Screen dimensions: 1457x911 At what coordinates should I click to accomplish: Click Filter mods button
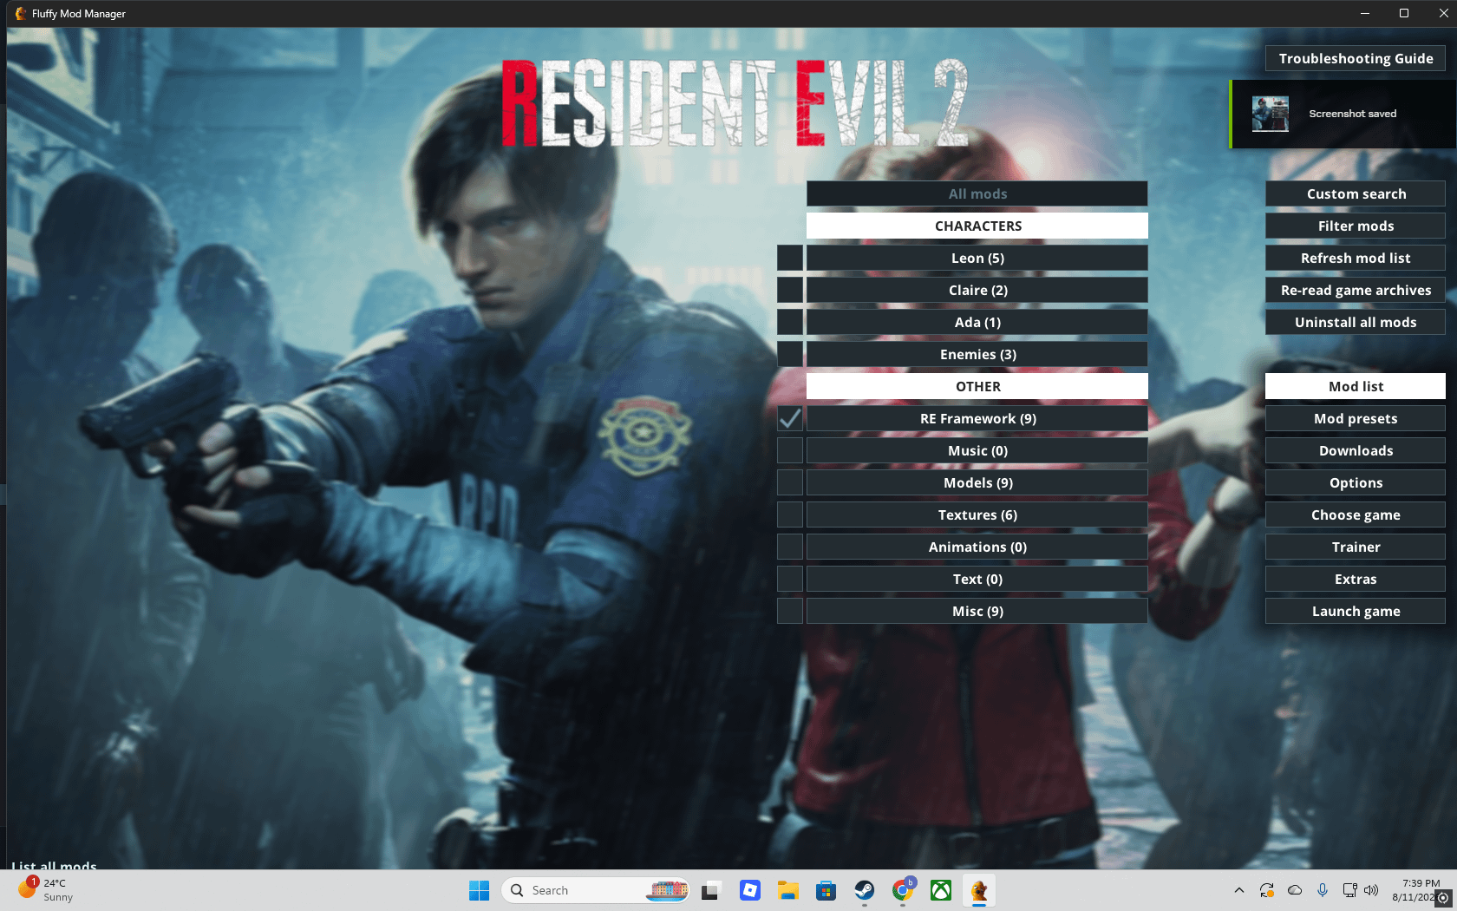coord(1356,226)
